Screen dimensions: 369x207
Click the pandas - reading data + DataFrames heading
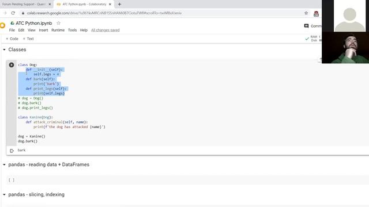click(48, 164)
